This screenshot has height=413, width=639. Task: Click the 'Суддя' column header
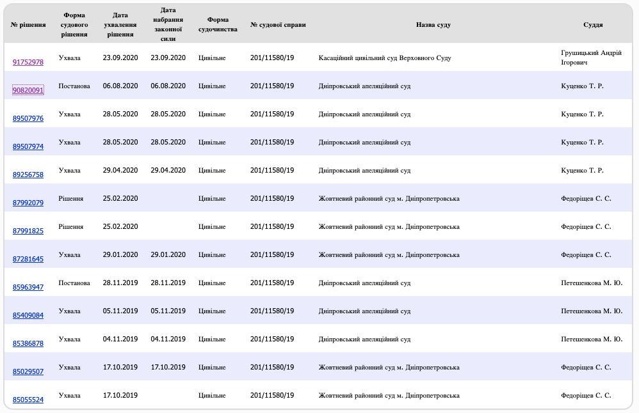592,25
